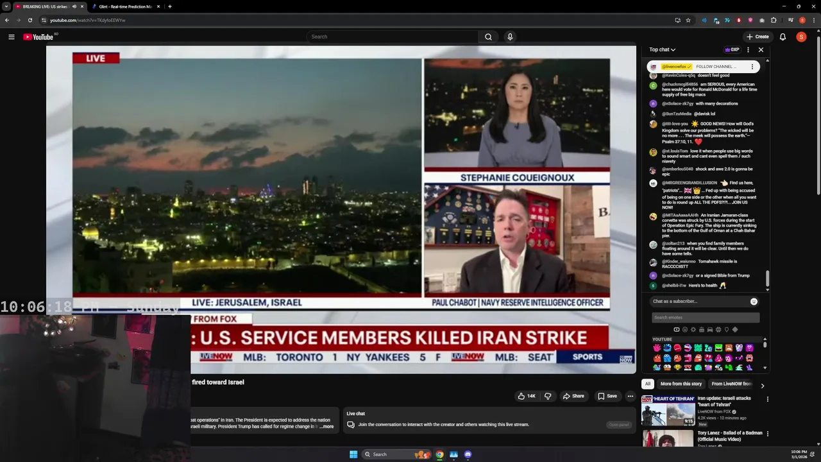Pick the gold trophy emote
This screenshot has height=462, width=821.
coord(677,367)
